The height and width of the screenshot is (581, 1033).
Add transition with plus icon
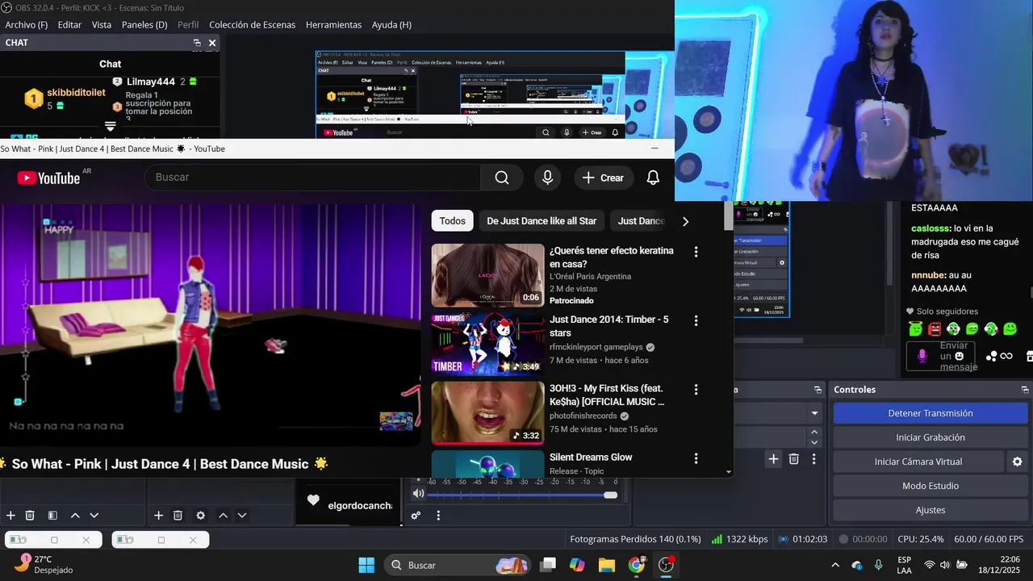[773, 459]
